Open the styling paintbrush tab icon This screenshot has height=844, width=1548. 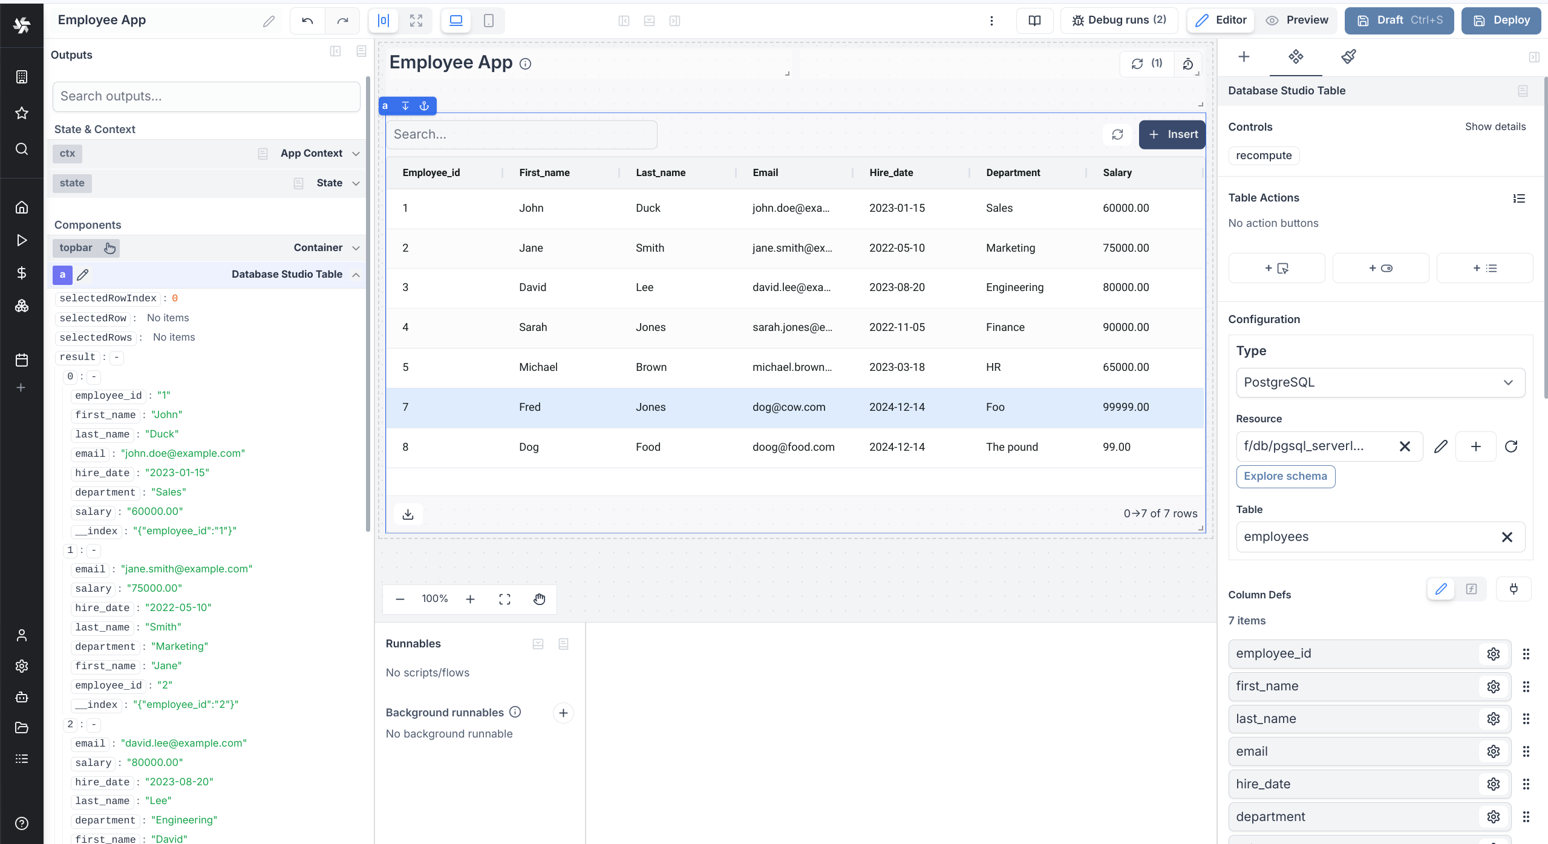[x=1348, y=57]
